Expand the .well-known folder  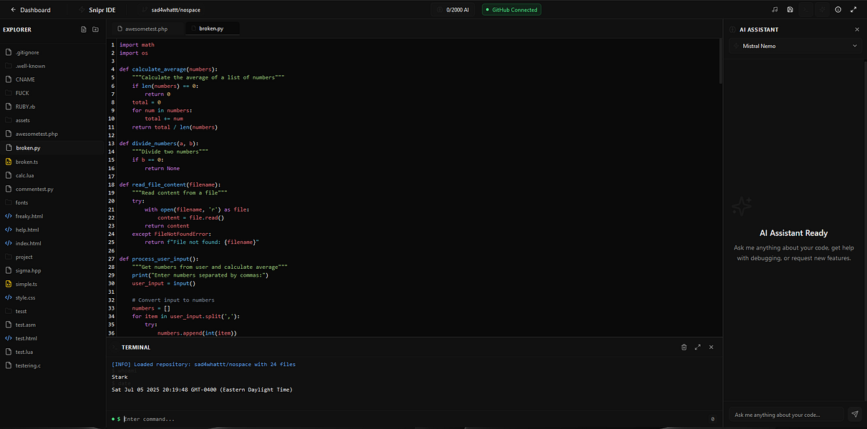point(53,66)
